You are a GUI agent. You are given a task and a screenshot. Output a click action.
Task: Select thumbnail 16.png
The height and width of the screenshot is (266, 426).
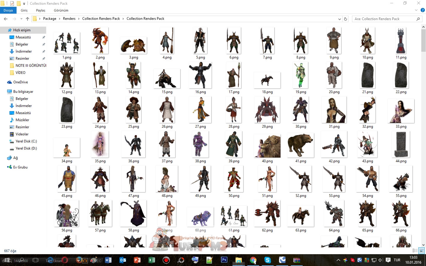[x=200, y=75]
